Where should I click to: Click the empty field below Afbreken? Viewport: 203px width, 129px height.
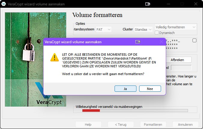tap(181, 68)
